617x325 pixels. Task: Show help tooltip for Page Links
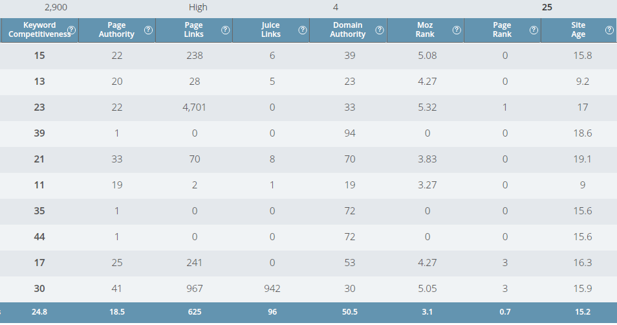(x=226, y=30)
